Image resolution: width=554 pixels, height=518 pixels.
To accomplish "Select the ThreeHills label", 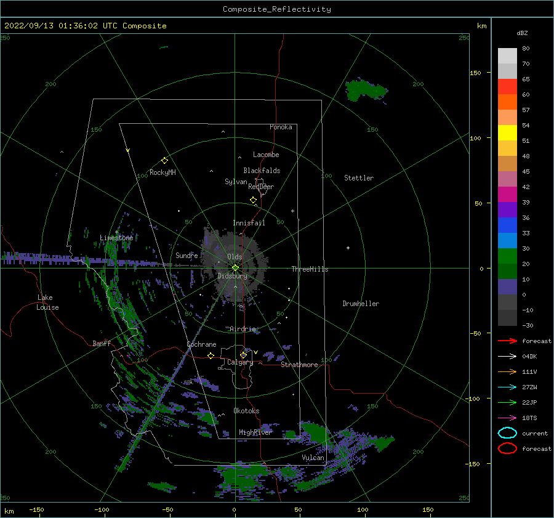I will [310, 269].
